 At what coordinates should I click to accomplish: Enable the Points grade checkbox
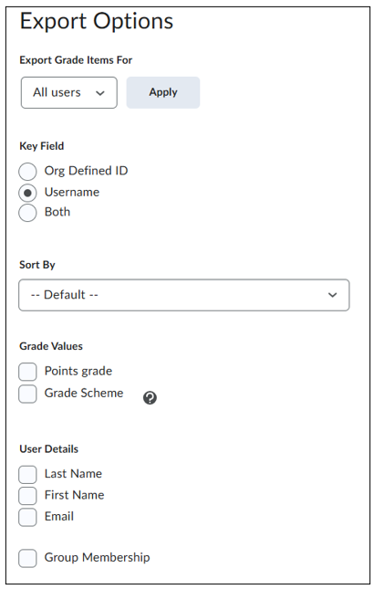pyautogui.click(x=27, y=372)
